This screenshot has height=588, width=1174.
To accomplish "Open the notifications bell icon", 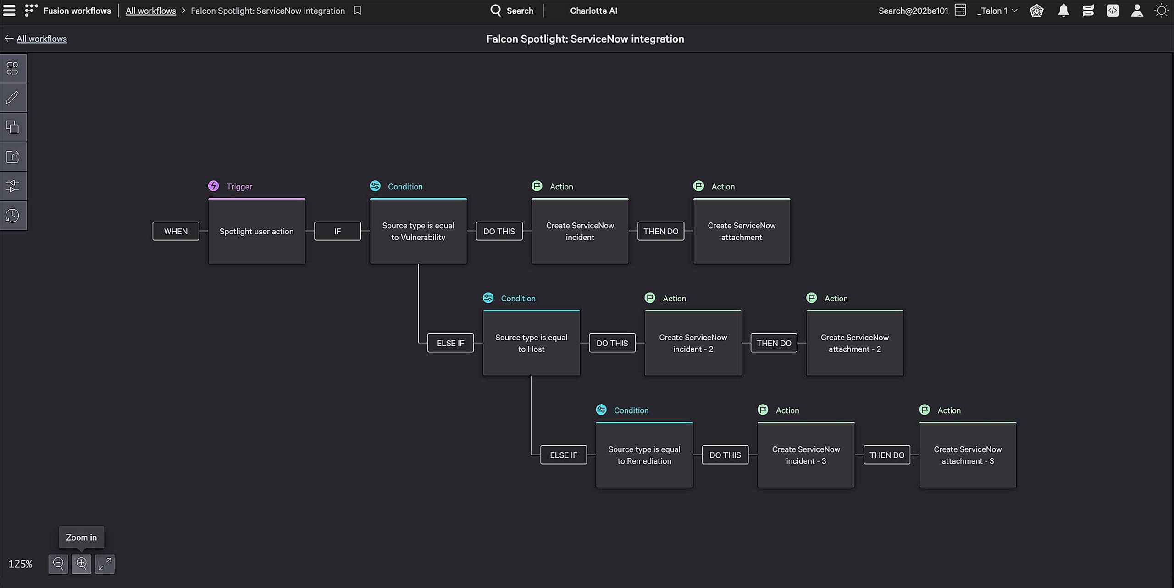I will click(1063, 11).
